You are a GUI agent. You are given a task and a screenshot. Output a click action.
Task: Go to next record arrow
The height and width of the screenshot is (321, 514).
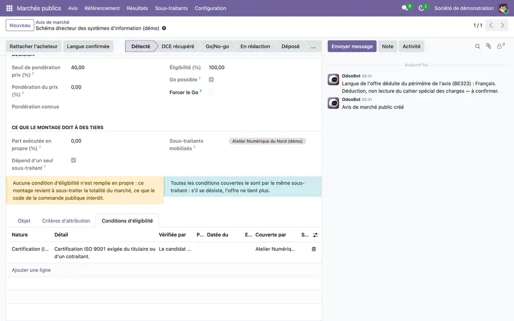pos(502,25)
